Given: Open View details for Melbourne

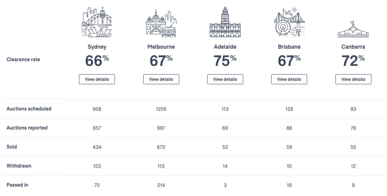Looking at the screenshot, I should 161,79.
